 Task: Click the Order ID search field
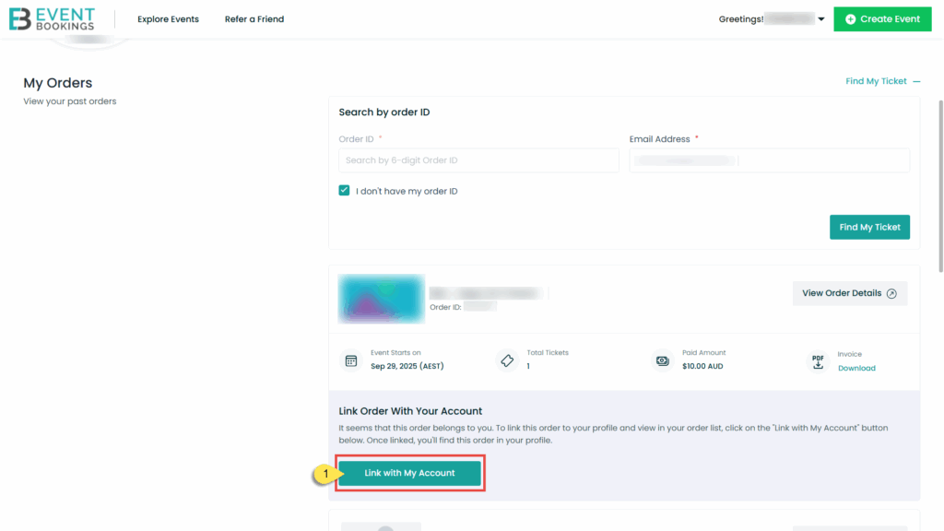(478, 160)
